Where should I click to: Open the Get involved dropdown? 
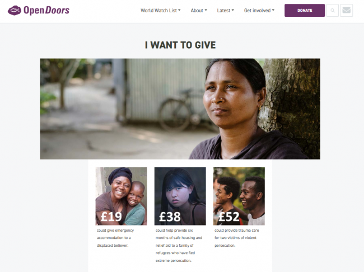click(x=259, y=11)
